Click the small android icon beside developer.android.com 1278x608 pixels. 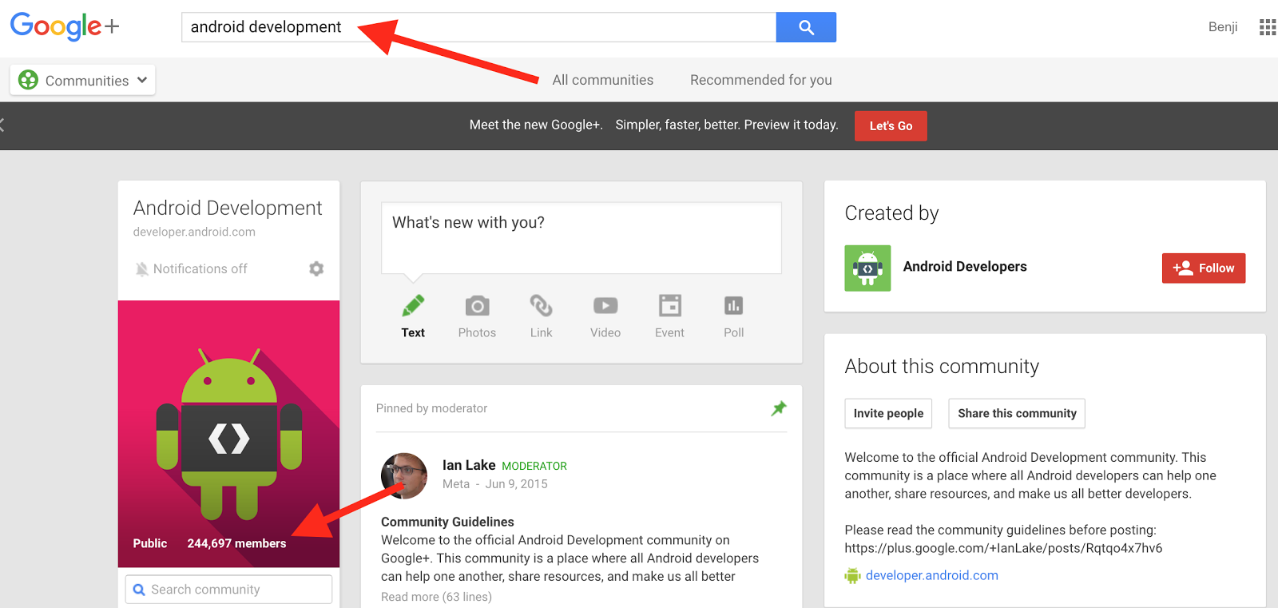click(x=852, y=575)
